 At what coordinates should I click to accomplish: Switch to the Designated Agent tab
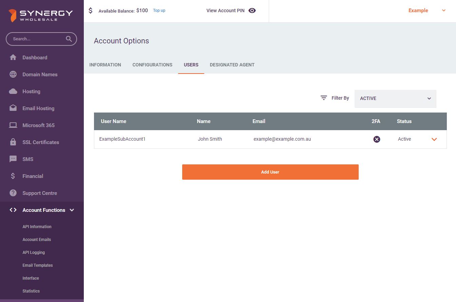click(x=232, y=65)
